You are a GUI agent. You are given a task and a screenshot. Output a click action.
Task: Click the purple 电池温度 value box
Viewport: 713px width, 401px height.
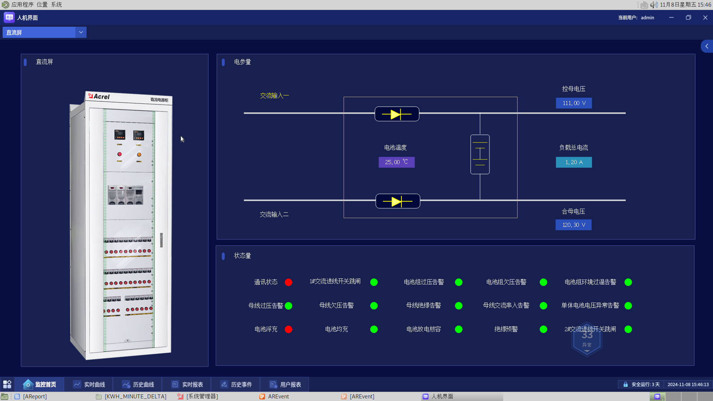coord(396,162)
